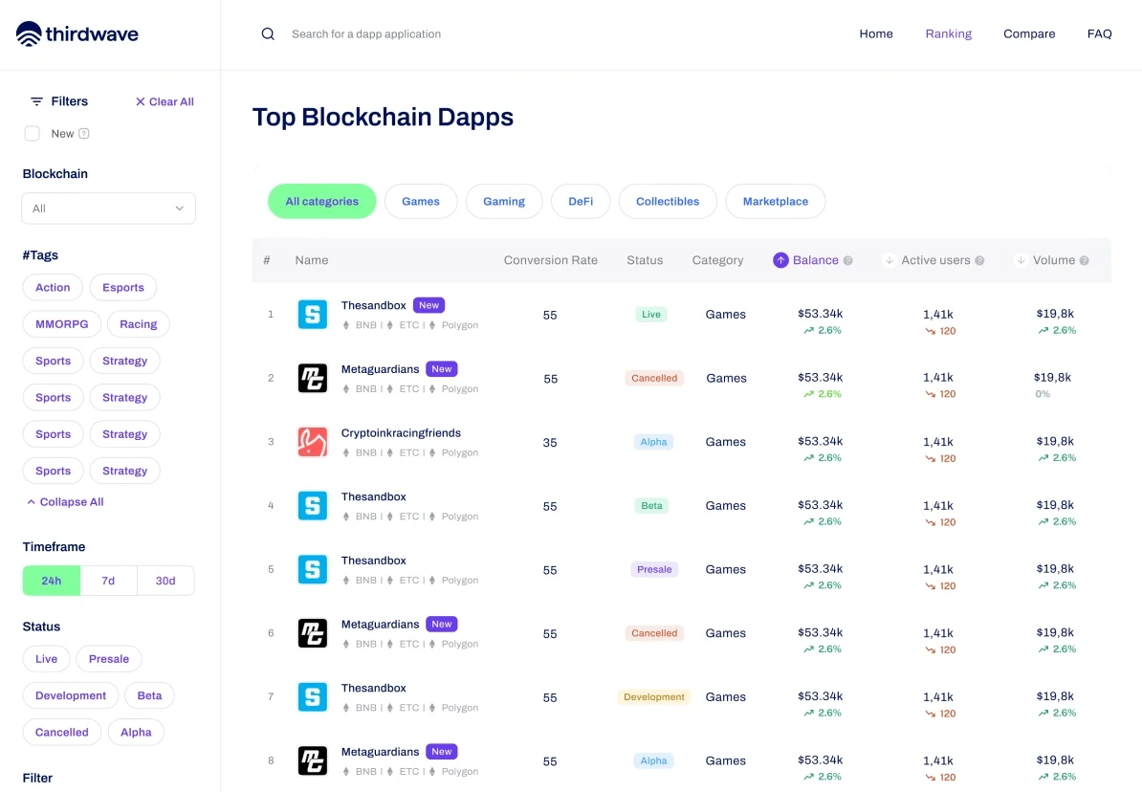Click the help icon beside New filter
The image size is (1142, 792).
(x=84, y=133)
